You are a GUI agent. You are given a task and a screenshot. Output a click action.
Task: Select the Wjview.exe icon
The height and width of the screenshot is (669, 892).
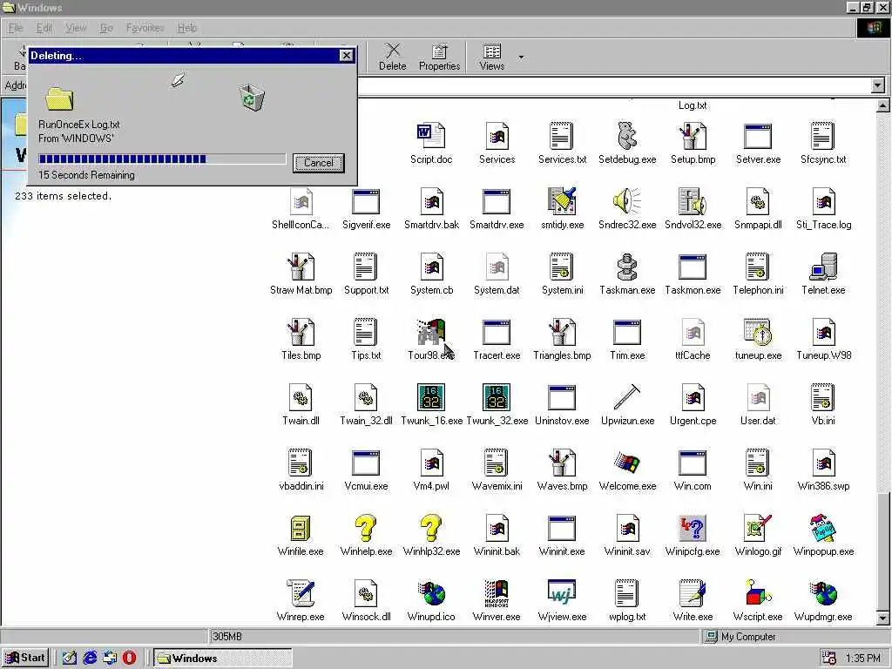point(562,591)
